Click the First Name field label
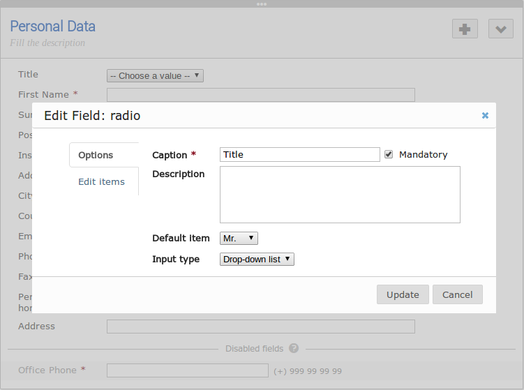The height and width of the screenshot is (390, 524). click(43, 95)
